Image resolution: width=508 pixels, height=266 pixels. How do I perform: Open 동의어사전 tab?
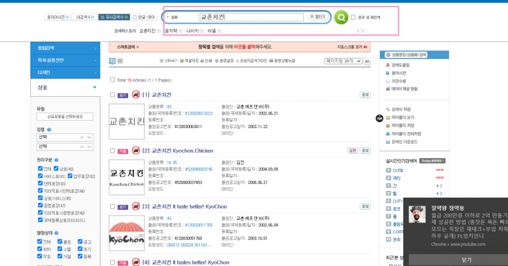(58, 17)
